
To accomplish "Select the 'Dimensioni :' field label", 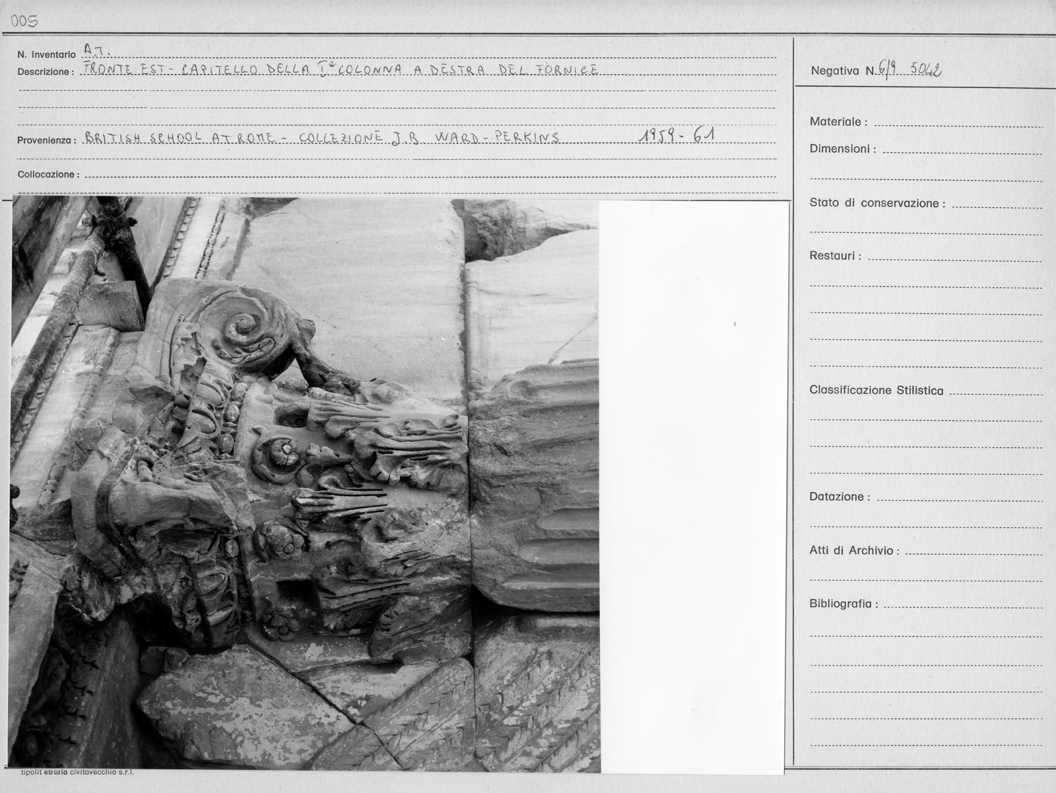I will click(843, 149).
